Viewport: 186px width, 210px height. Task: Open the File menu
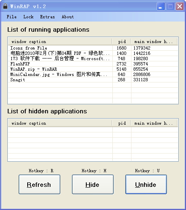(x=12, y=17)
